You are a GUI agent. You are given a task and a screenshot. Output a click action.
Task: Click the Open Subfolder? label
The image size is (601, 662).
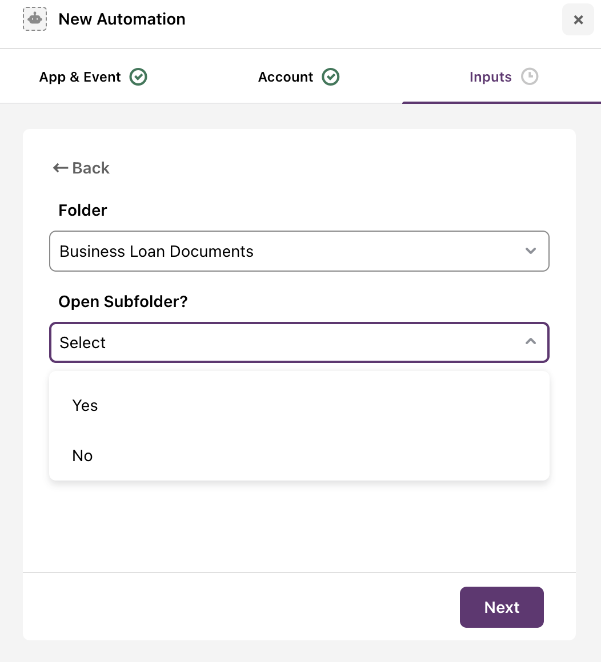[x=123, y=301]
